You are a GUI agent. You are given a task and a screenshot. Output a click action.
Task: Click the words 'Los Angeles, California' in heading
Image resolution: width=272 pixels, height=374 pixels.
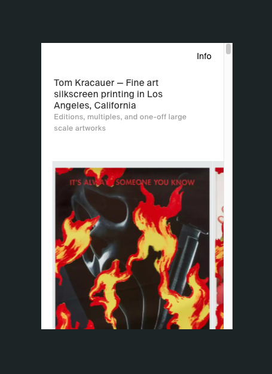108,100
